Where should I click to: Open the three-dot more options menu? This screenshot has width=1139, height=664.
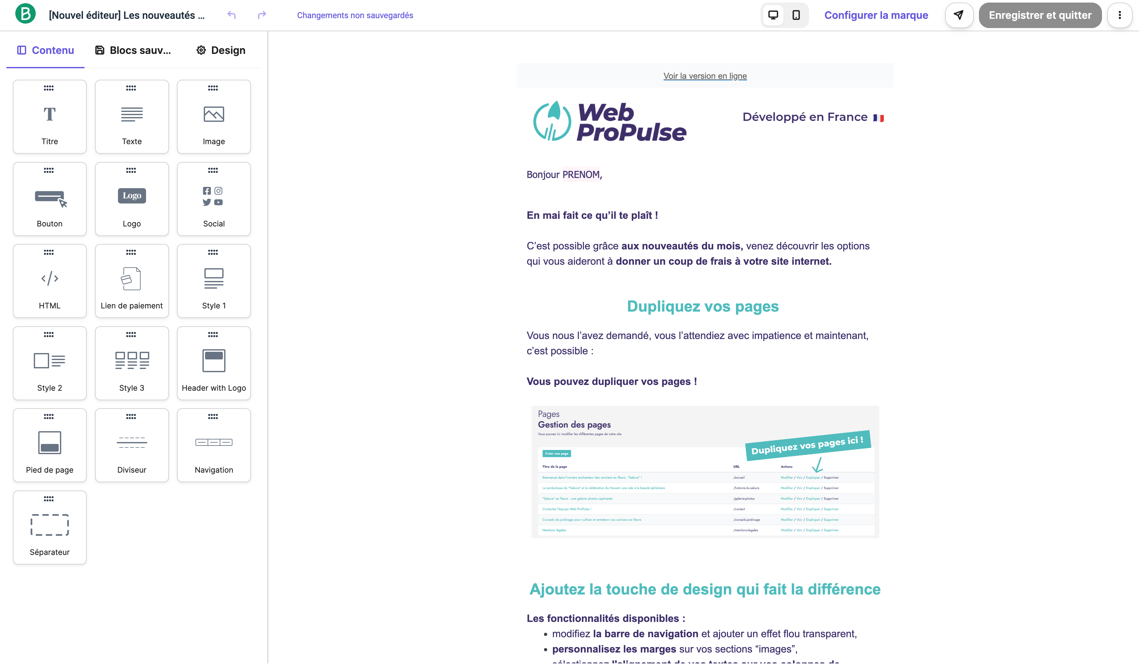pos(1119,15)
